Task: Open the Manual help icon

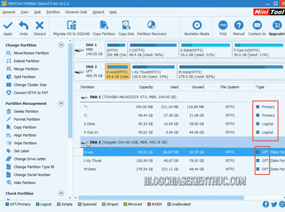Action: coord(239,25)
